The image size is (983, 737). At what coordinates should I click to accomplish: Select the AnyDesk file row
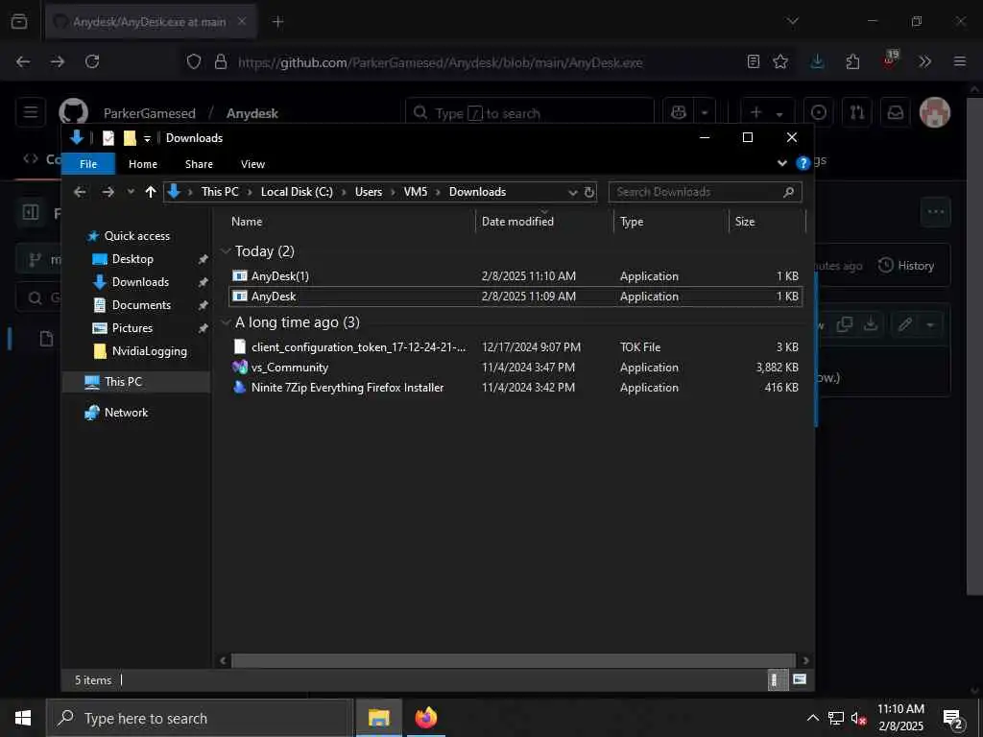[x=515, y=297]
